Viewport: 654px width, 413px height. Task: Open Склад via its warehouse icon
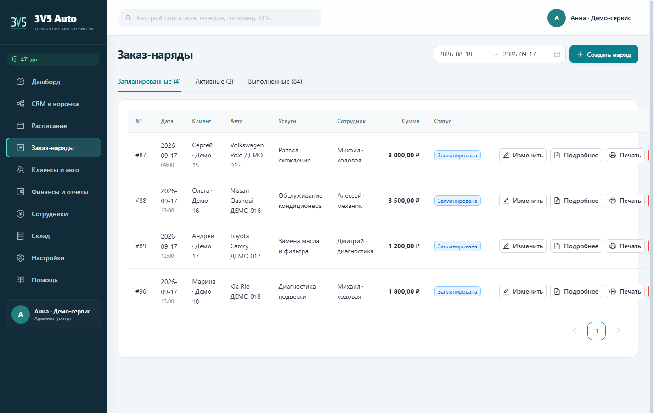coord(20,236)
